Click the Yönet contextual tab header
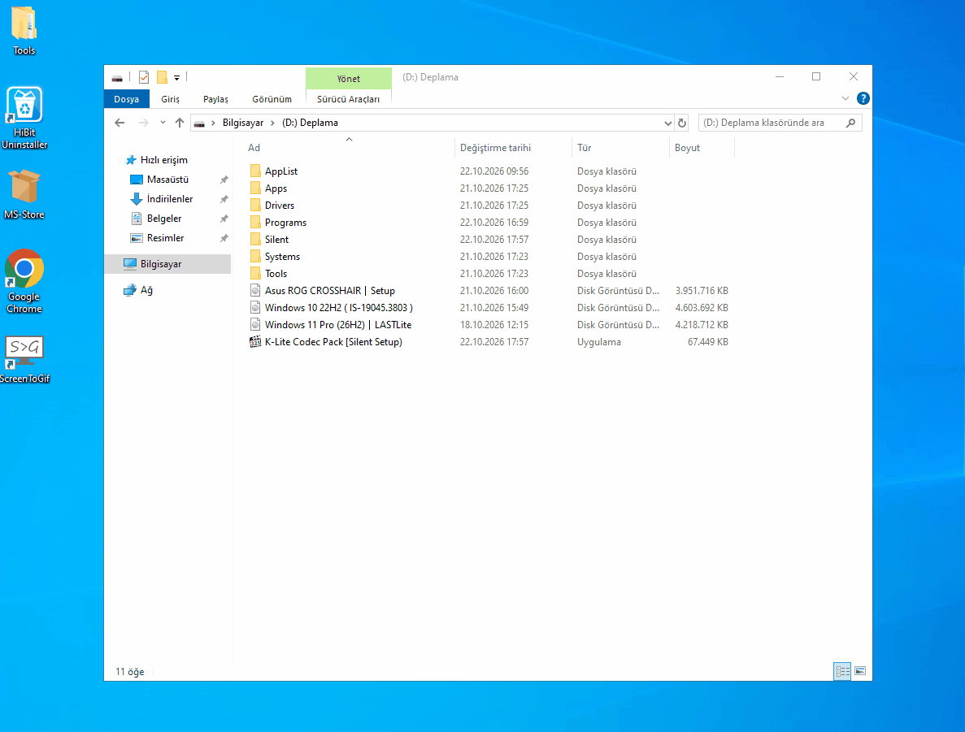Viewport: 965px width, 732px height. tap(348, 79)
